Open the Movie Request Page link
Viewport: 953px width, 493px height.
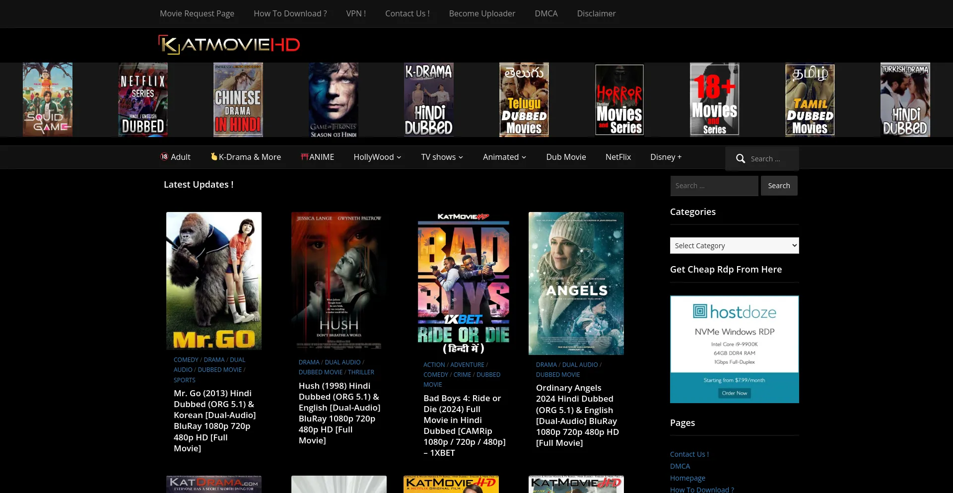point(197,13)
